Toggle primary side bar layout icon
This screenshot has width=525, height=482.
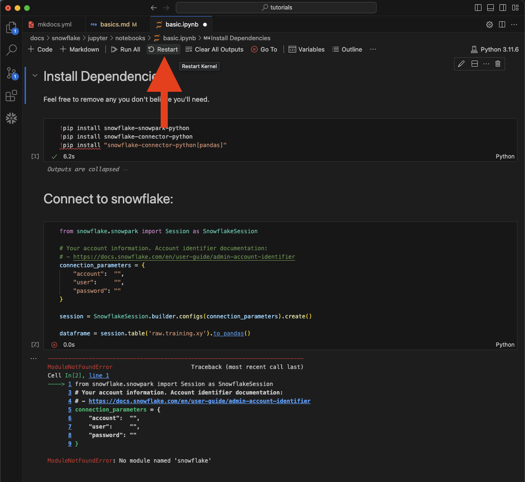(478, 8)
